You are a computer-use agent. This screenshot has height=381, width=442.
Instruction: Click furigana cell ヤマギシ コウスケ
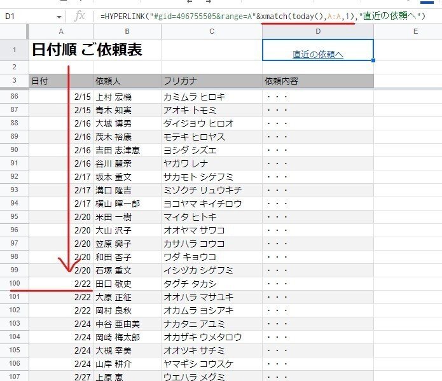tap(212, 364)
